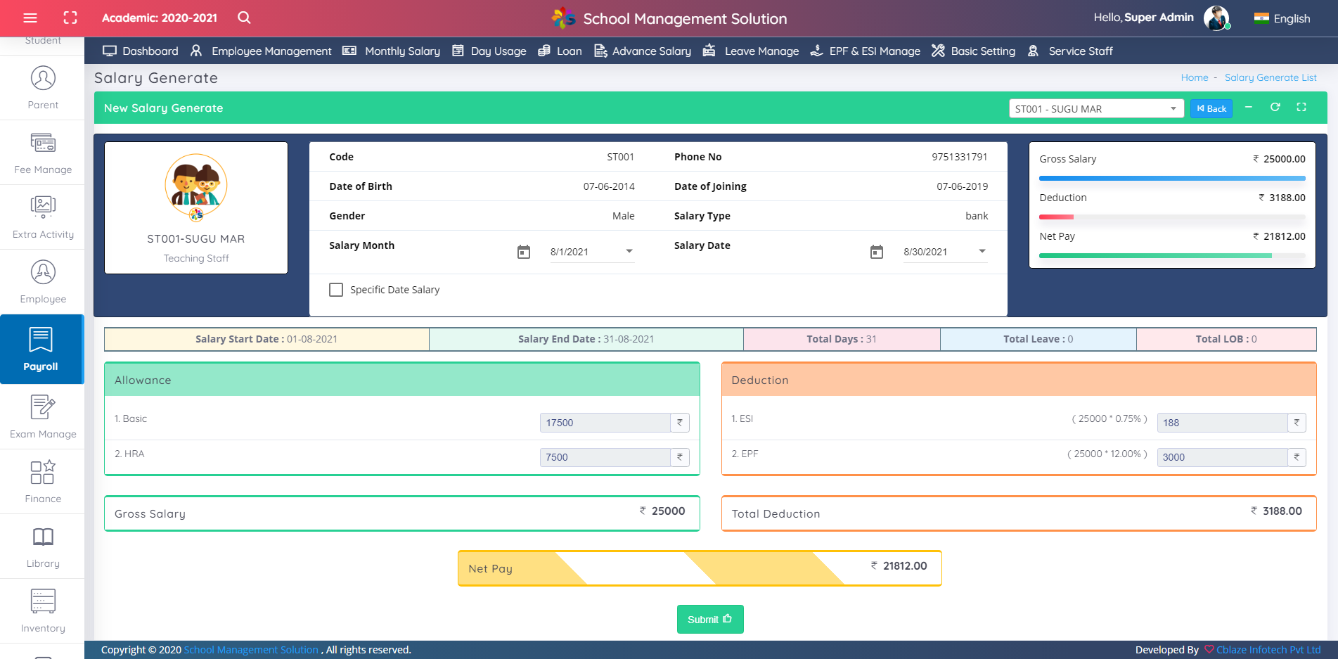Screen dimensions: 1338x659
Task: Open the ST001 - SUGU MAR employee dropdown
Action: pyautogui.click(x=1095, y=109)
